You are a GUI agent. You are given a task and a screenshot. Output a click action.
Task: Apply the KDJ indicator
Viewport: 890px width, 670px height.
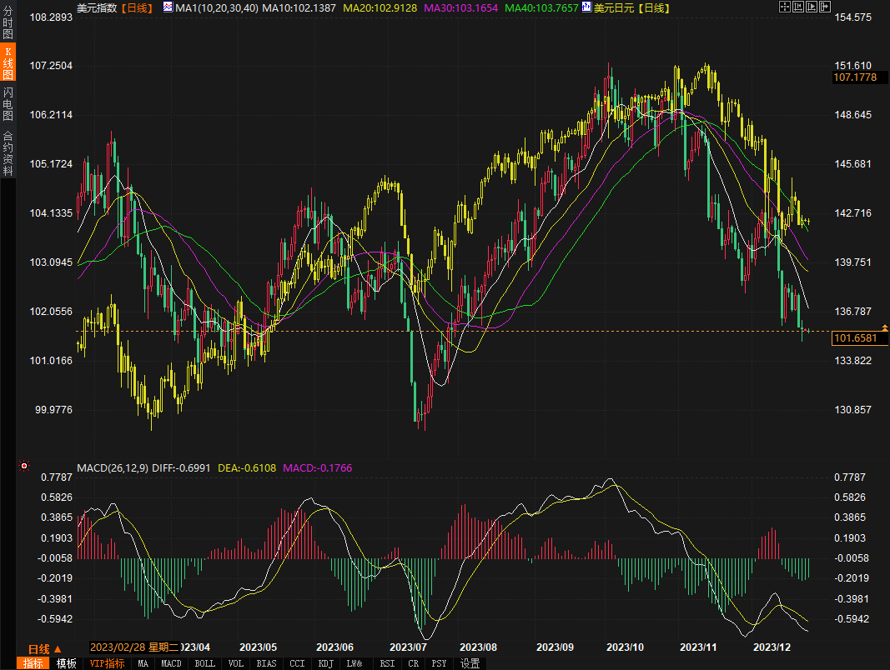(325, 663)
